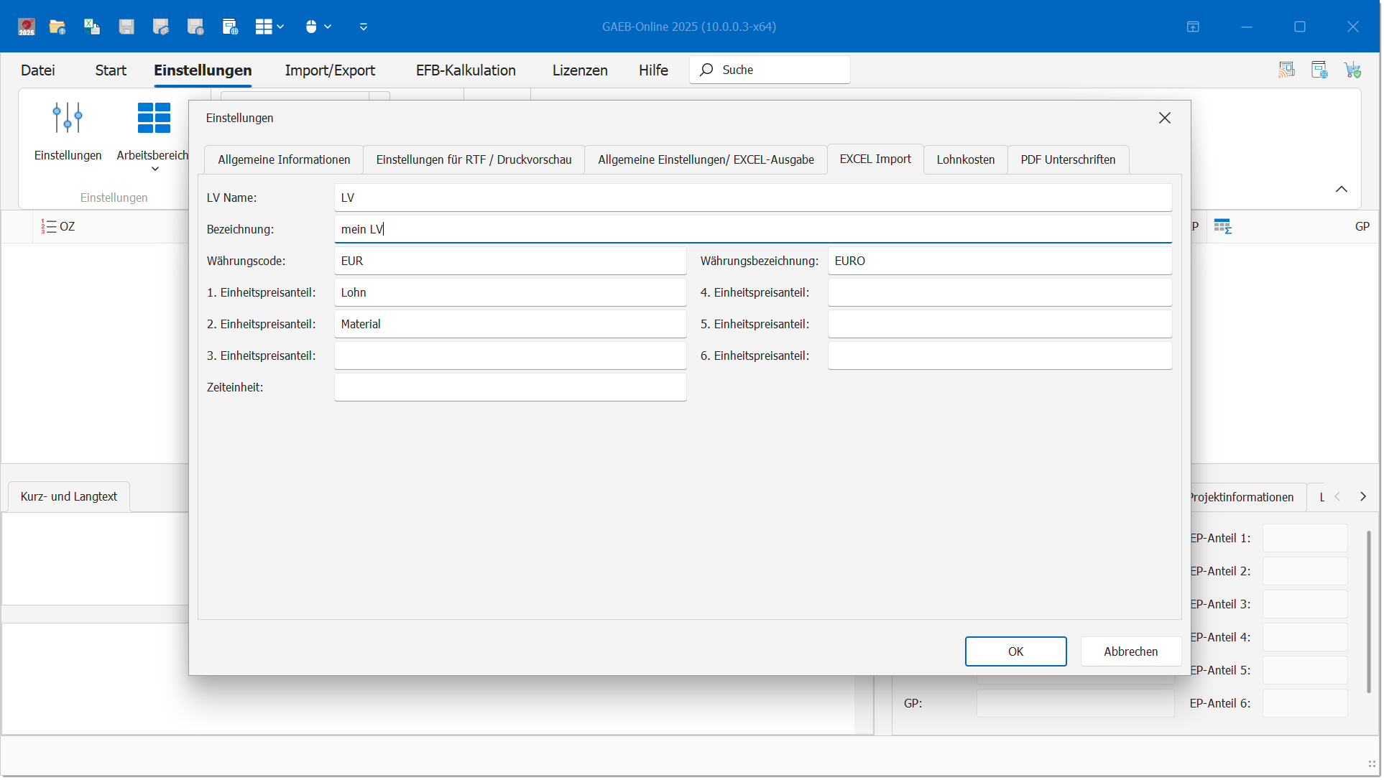
Task: Click the table sum icon in column header
Action: (1222, 227)
